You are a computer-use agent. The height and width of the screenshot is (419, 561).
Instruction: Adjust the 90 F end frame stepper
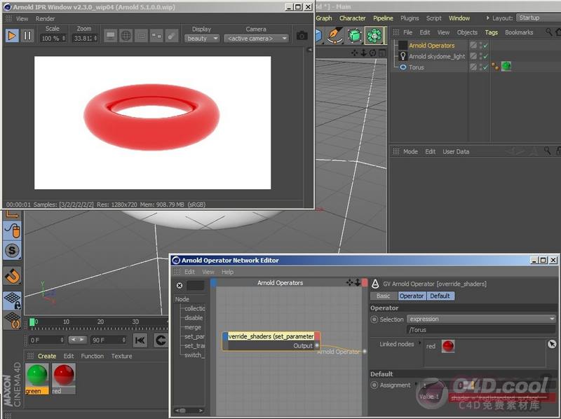124,340
